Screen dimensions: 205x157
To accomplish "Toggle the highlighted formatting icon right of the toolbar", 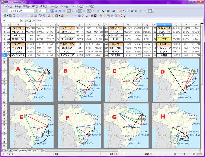I will coord(150,11).
